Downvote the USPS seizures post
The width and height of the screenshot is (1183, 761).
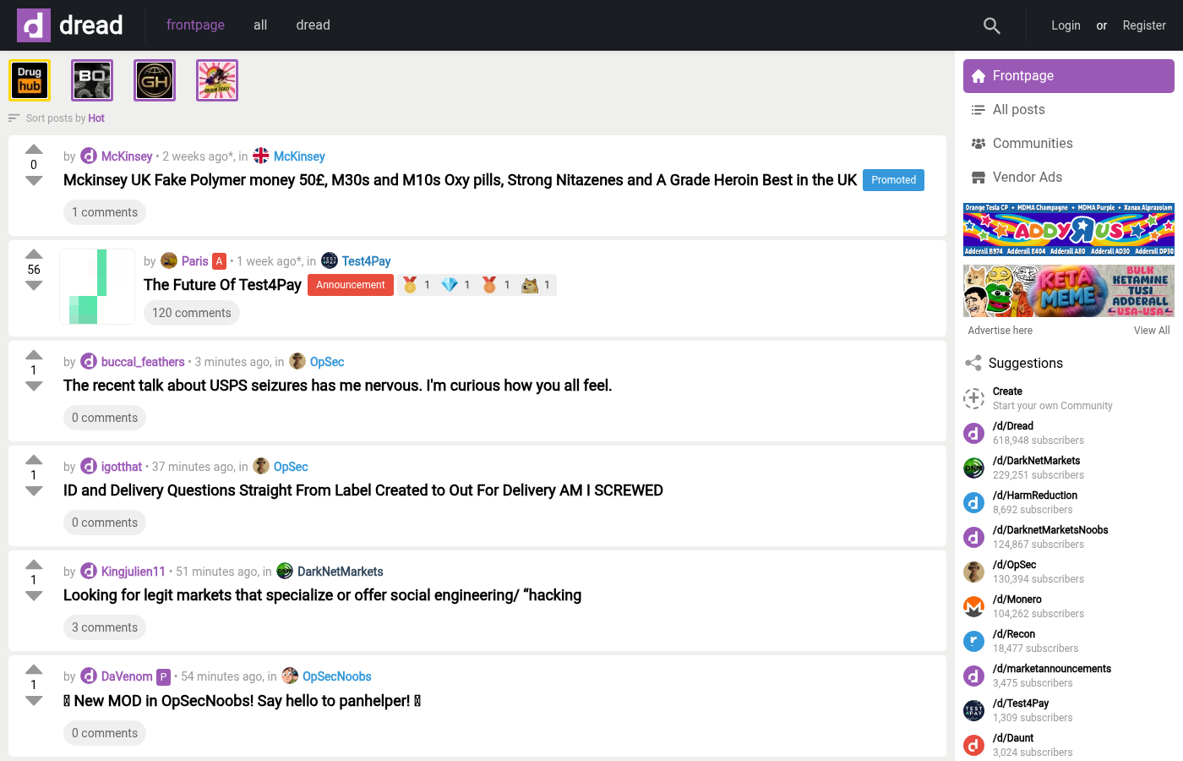point(34,386)
